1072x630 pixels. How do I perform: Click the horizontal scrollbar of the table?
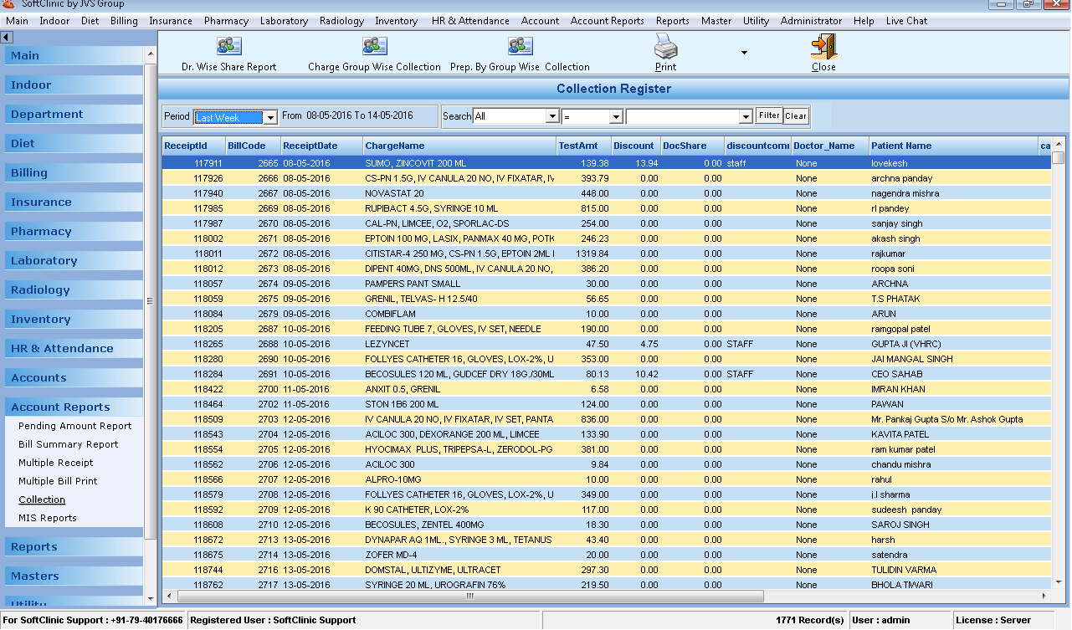[469, 597]
